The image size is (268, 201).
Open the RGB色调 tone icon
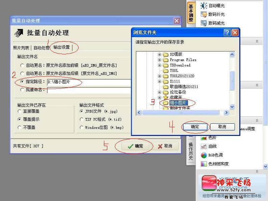pos(204,155)
